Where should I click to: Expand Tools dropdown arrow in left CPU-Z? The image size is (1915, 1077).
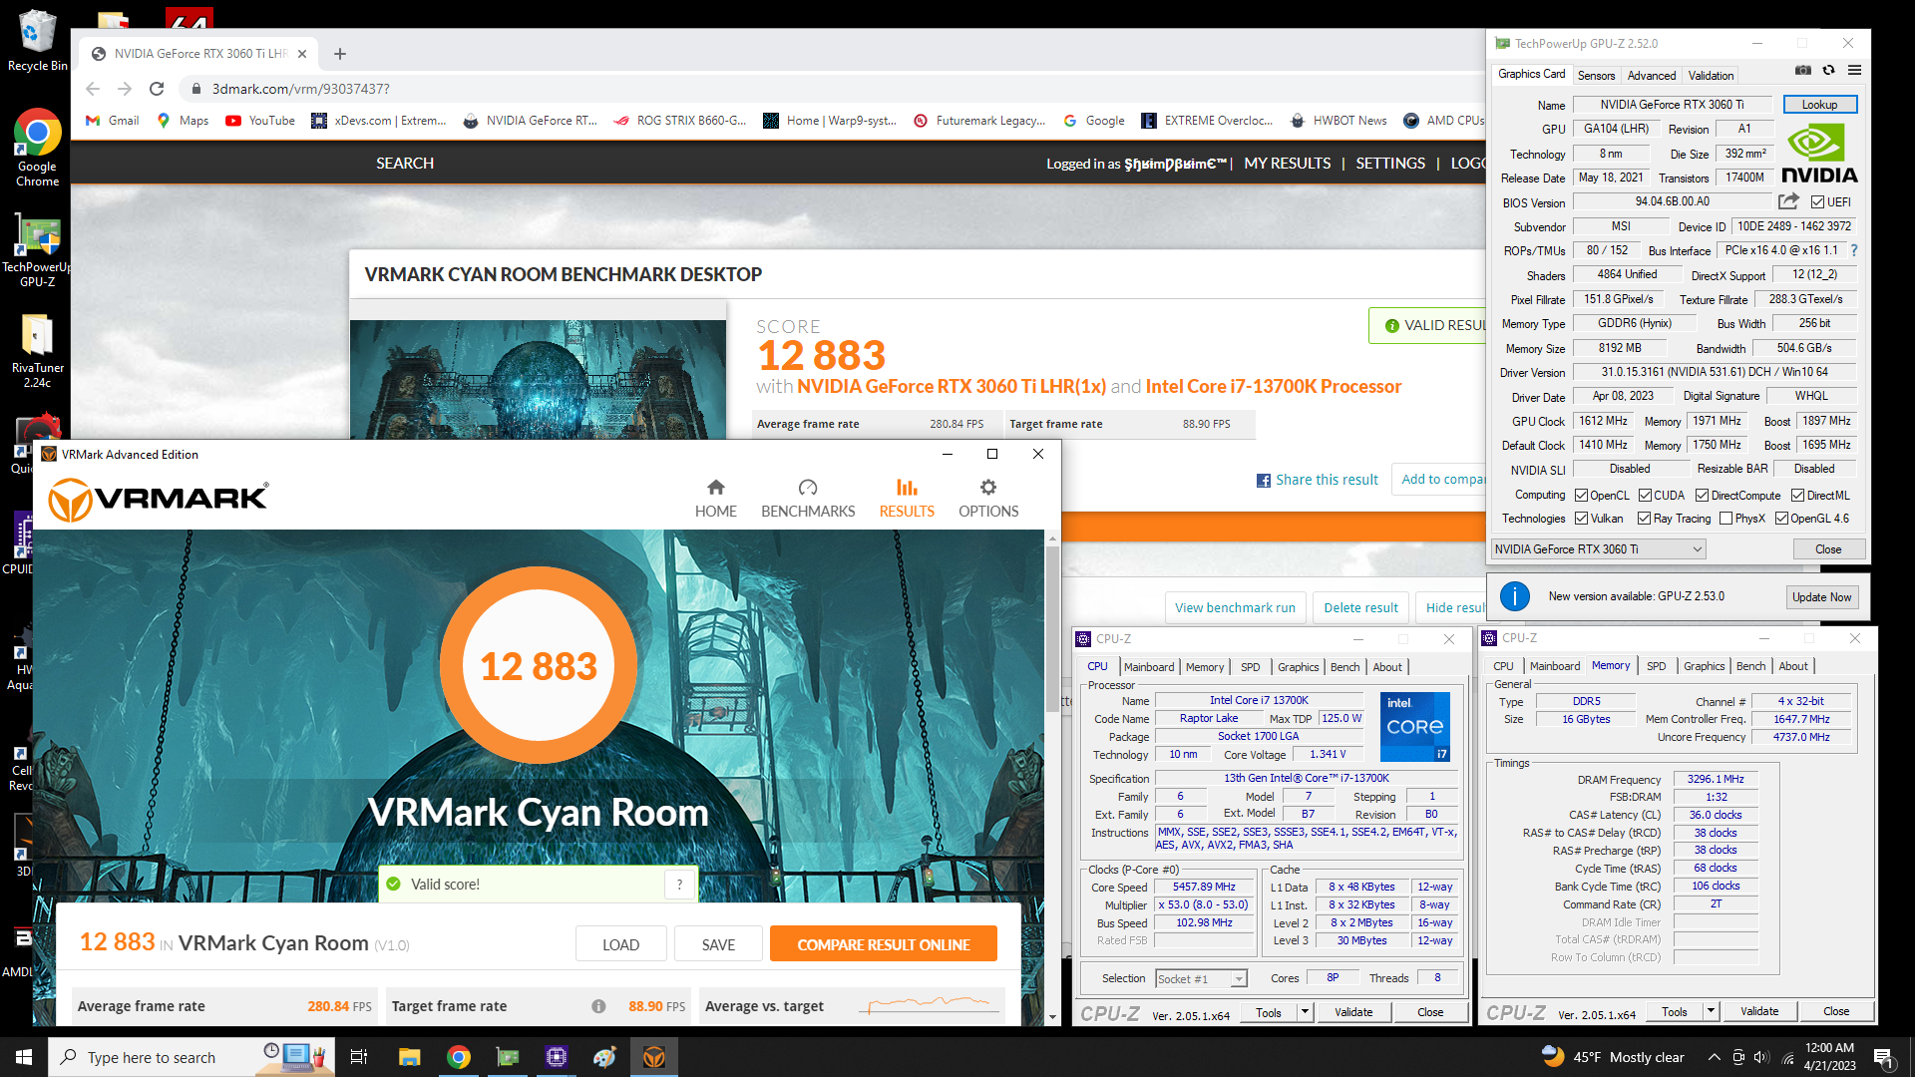tap(1304, 1012)
